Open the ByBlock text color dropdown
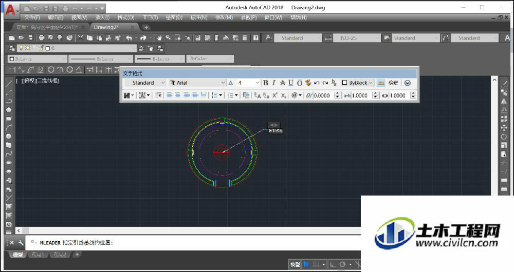The height and width of the screenshot is (272, 514). point(357,83)
